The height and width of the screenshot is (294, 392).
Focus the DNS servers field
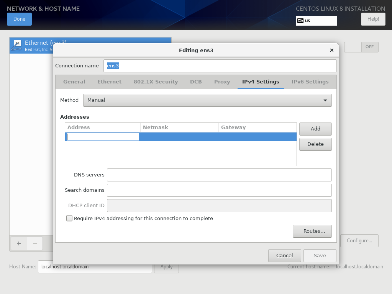point(219,175)
